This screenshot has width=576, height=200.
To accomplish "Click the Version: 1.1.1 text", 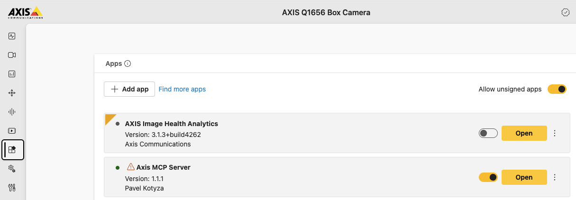I will click(145, 179).
